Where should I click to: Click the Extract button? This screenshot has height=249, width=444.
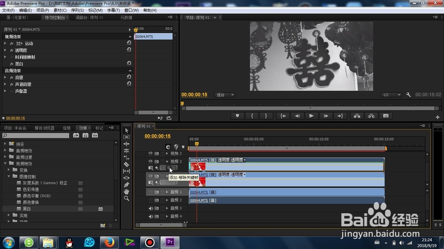pos(371,116)
